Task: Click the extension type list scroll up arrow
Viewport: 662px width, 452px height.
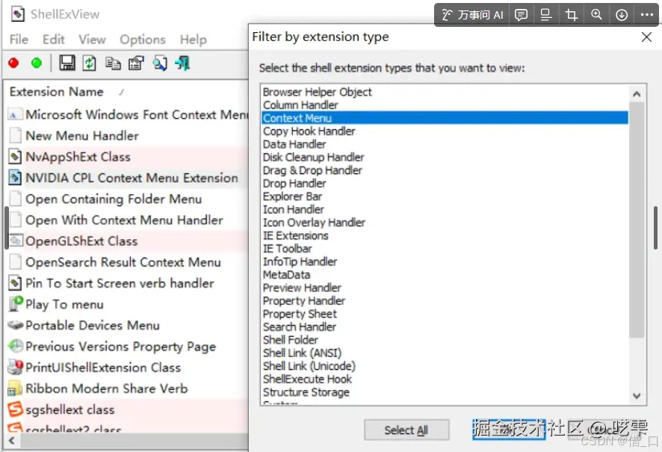Action: click(637, 94)
